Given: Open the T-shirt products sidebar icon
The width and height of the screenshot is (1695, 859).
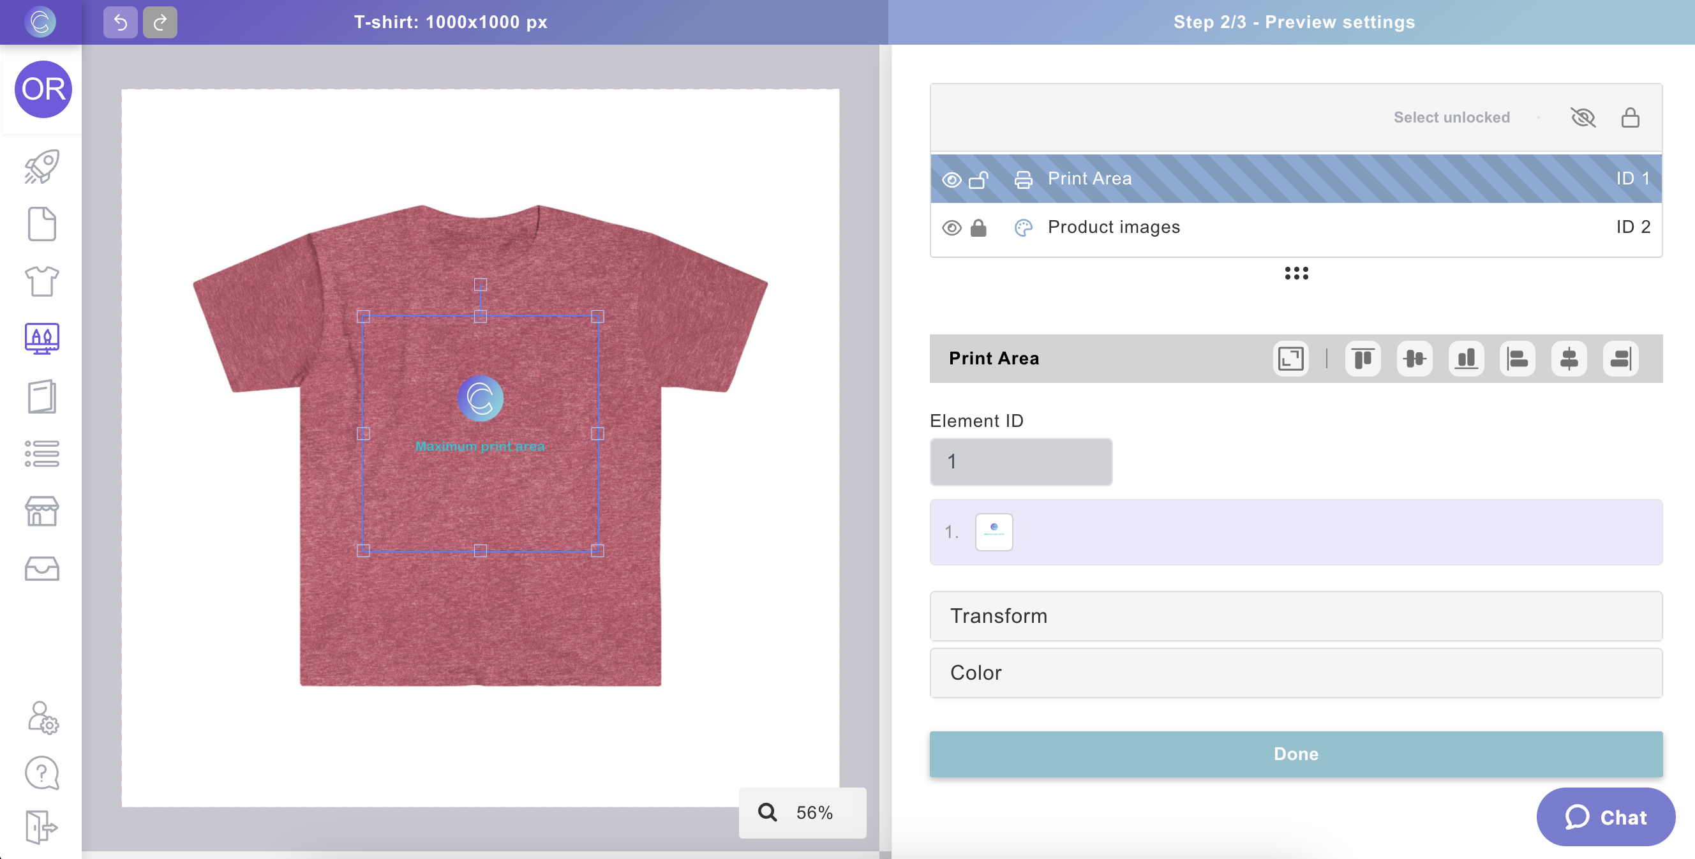Looking at the screenshot, I should (x=41, y=281).
